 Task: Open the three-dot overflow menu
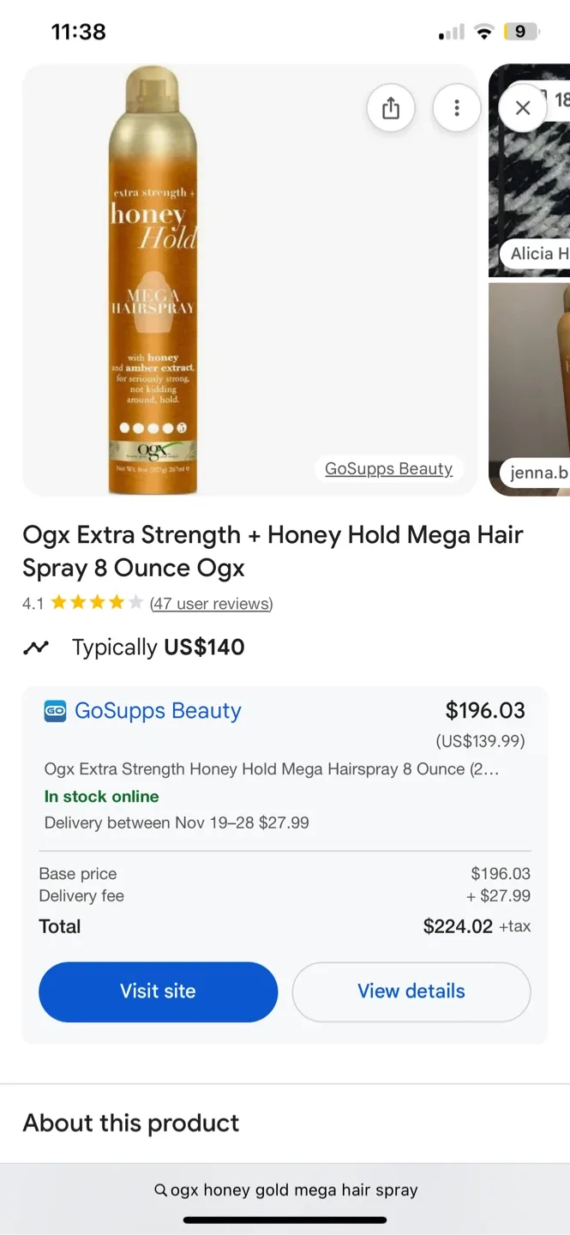click(x=457, y=107)
